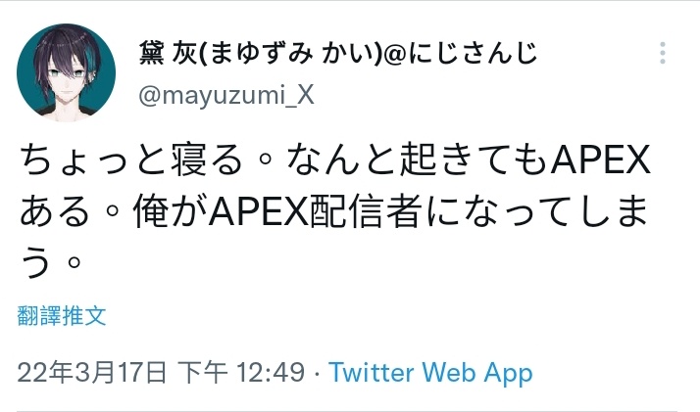The height and width of the screenshot is (412, 700).
Task: Open the Twitter Web App source link
Action: (x=430, y=372)
